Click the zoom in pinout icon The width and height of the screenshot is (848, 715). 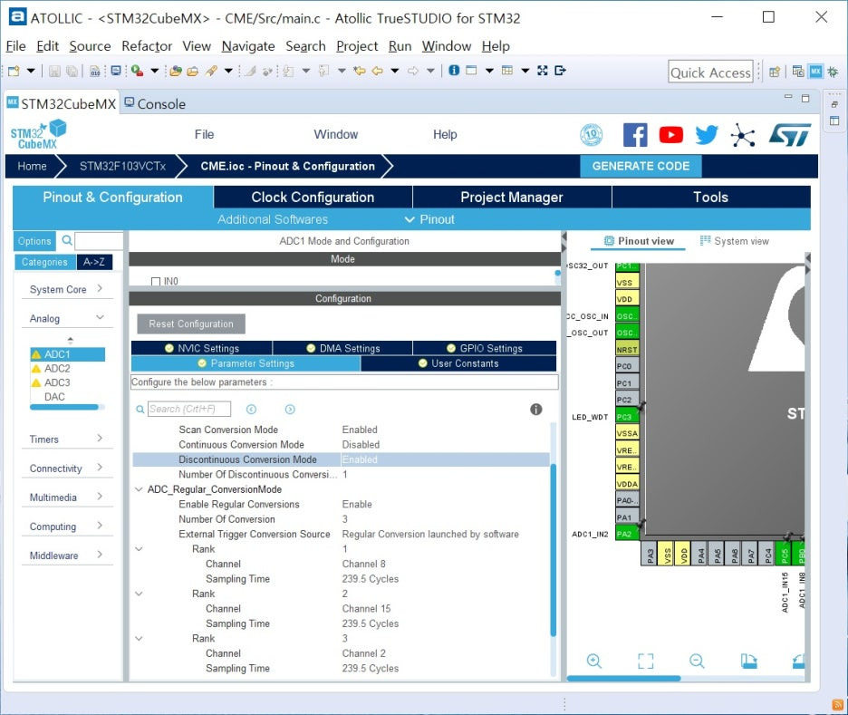[x=593, y=661]
